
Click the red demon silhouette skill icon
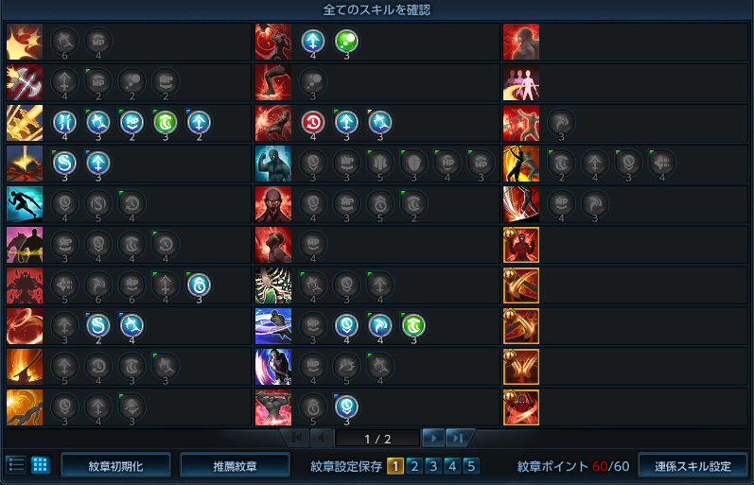pos(25,286)
